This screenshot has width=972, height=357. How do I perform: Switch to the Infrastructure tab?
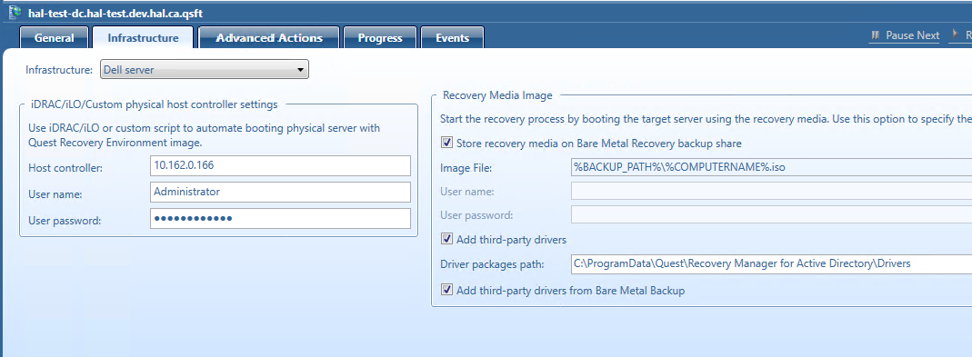click(143, 38)
